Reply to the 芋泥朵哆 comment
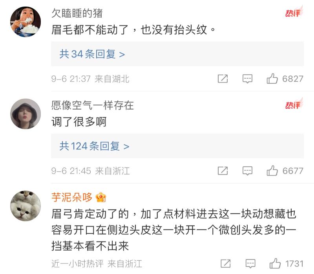Image resolution: width=314 pixels, height=274 pixels. pyautogui.click(x=250, y=263)
